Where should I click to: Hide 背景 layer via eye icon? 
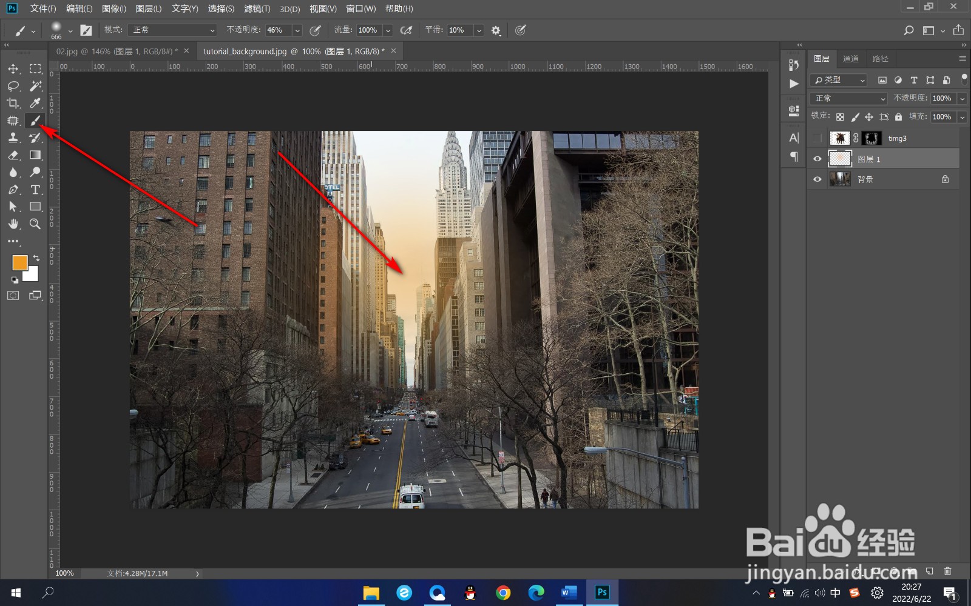click(x=817, y=179)
